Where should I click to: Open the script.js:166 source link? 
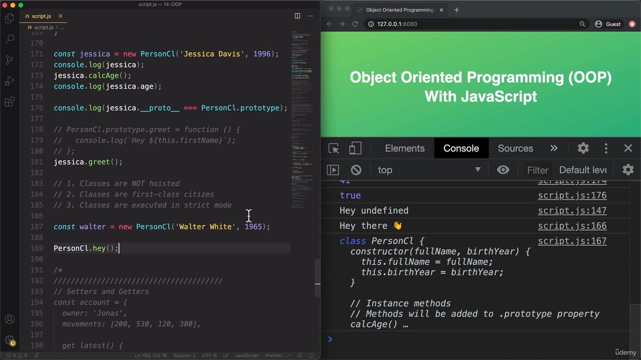[x=572, y=226]
